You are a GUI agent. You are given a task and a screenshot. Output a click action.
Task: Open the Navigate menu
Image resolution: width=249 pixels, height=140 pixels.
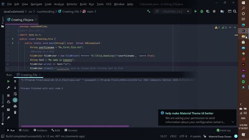36,4
